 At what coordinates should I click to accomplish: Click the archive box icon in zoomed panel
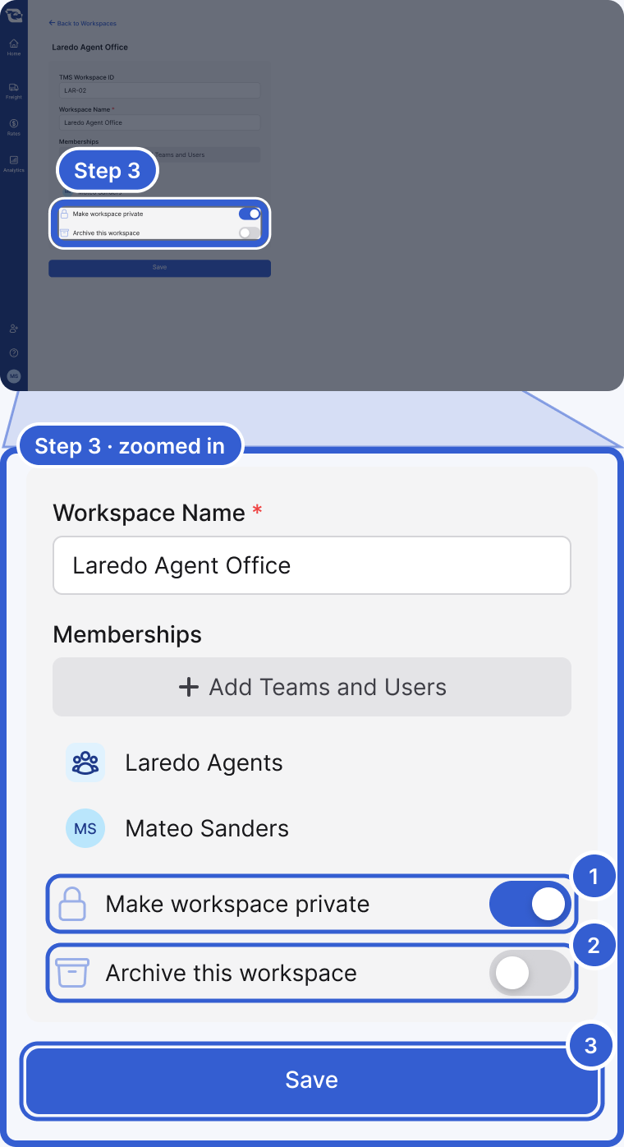point(72,973)
